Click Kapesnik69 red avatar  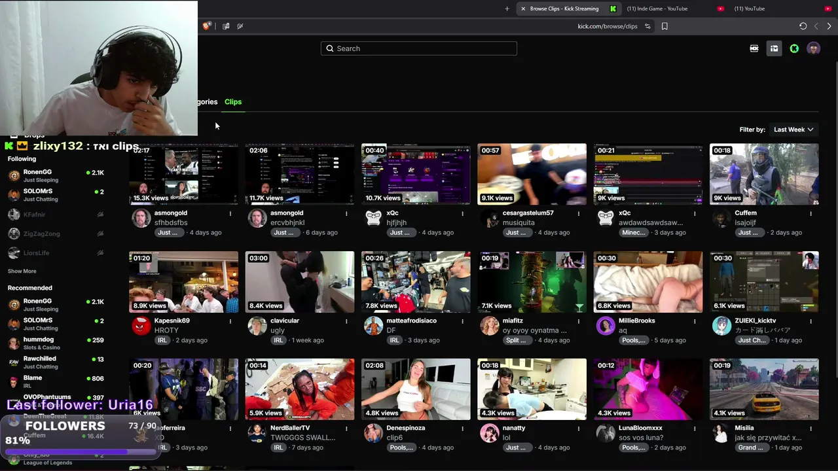click(141, 326)
